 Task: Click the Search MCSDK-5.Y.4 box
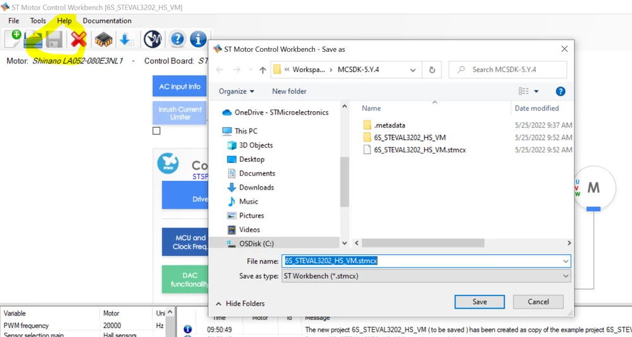click(508, 70)
